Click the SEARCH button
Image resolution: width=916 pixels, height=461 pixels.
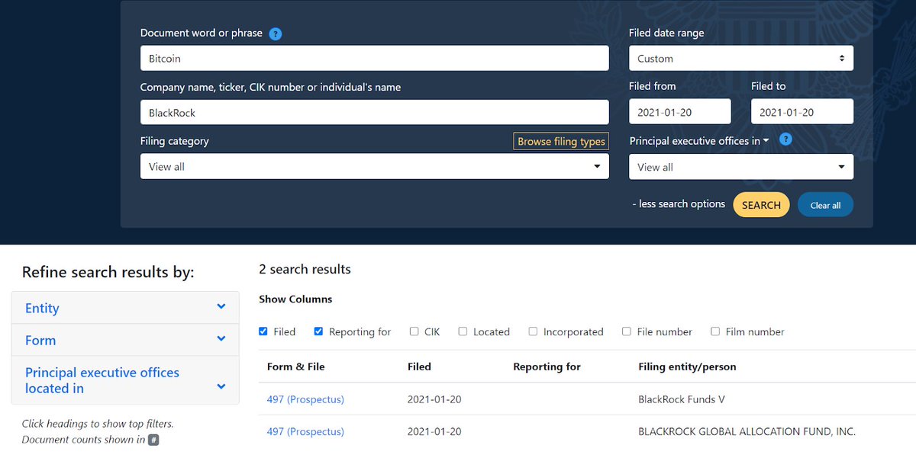761,205
